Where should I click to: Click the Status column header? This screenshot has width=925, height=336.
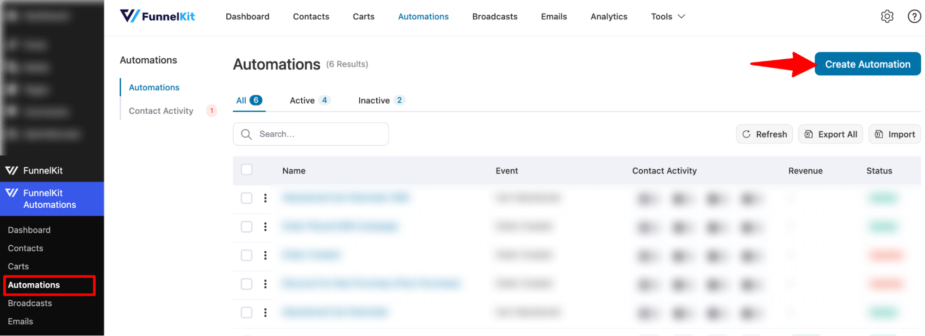(x=879, y=171)
